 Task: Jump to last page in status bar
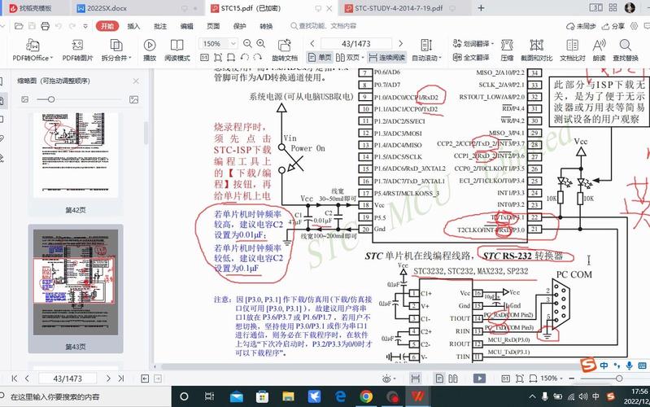tap(121, 379)
